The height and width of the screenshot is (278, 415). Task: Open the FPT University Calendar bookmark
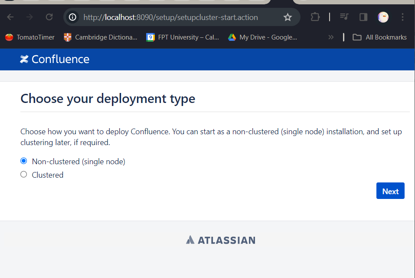183,37
